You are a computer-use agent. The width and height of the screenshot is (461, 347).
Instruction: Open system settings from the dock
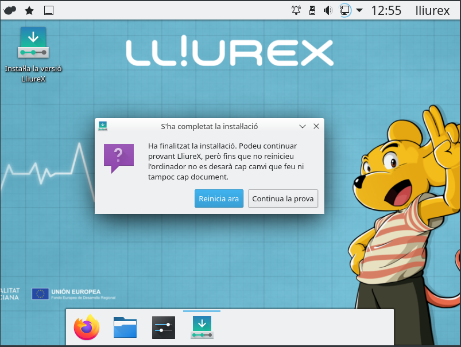pos(164,327)
